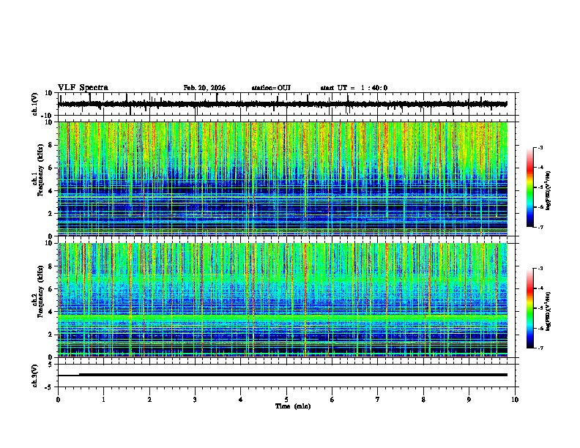The image size is (580, 448).
Task: Click time axis tick label "5"
Action: pyautogui.click(x=286, y=400)
